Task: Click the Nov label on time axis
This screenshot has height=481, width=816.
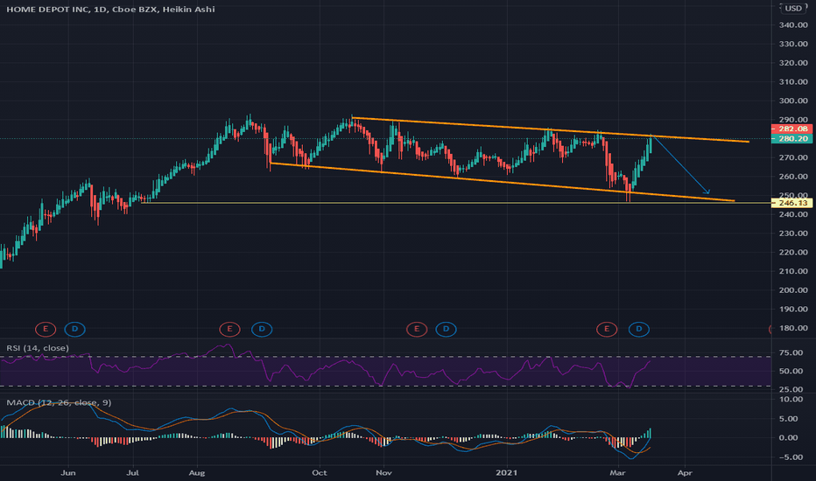Action: coord(383,472)
